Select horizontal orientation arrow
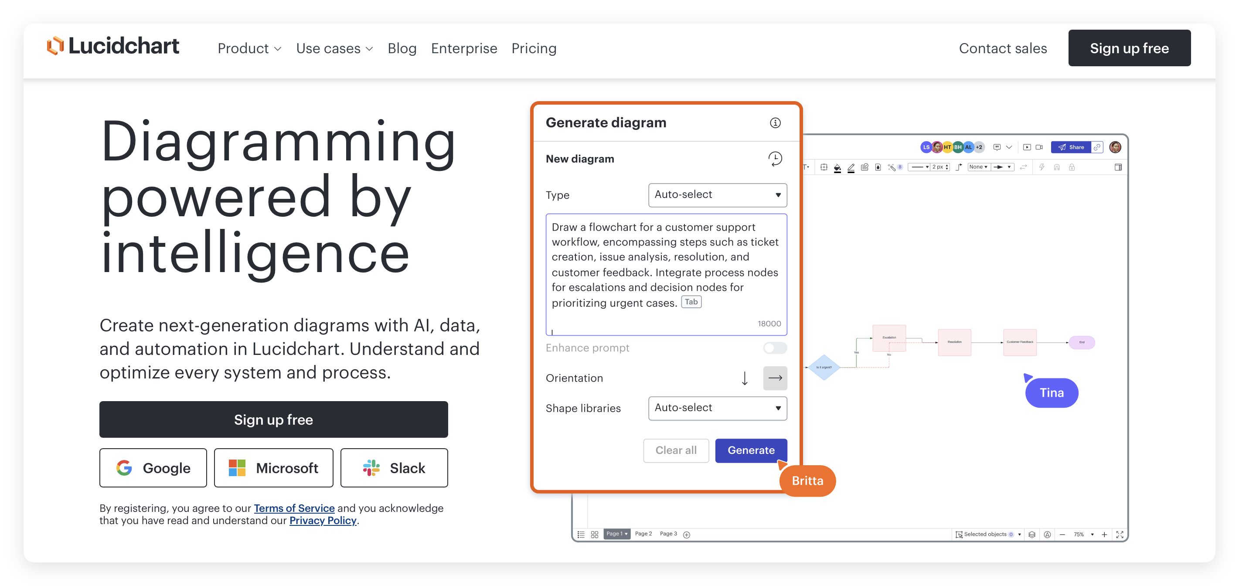This screenshot has height=586, width=1239. click(x=775, y=378)
